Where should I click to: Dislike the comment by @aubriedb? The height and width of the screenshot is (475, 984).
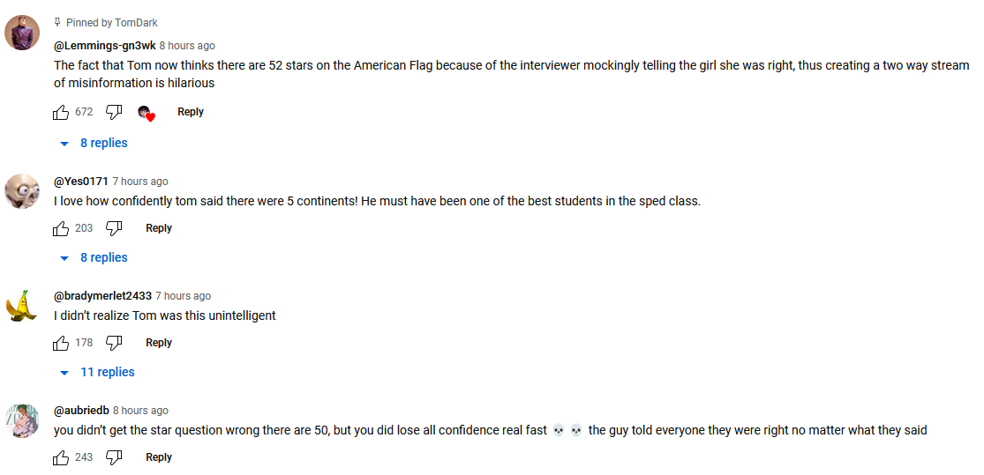[114, 457]
